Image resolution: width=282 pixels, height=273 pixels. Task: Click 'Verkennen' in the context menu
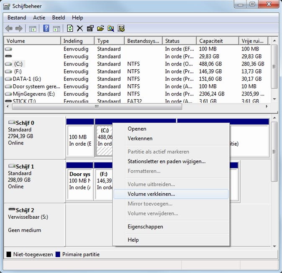point(140,139)
